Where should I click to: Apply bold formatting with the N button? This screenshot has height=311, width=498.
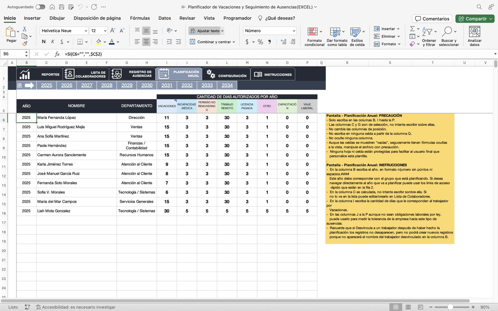coord(44,42)
